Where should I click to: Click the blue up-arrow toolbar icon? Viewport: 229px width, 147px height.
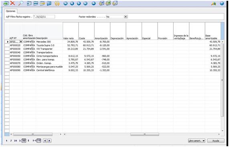point(93,3)
